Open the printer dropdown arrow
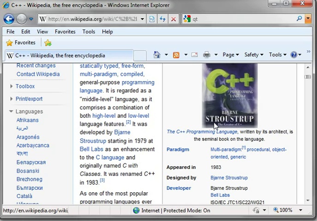The width and height of the screenshot is (317, 221). (x=216, y=55)
